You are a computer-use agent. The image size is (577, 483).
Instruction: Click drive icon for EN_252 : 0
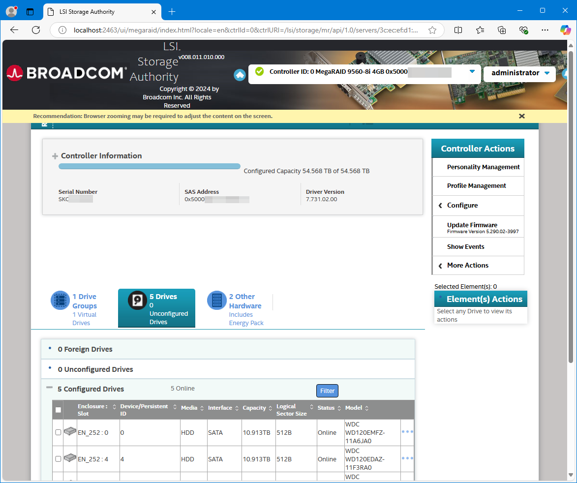(x=70, y=431)
